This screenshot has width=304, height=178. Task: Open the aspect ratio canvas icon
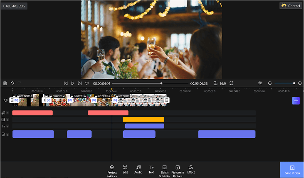(215, 83)
